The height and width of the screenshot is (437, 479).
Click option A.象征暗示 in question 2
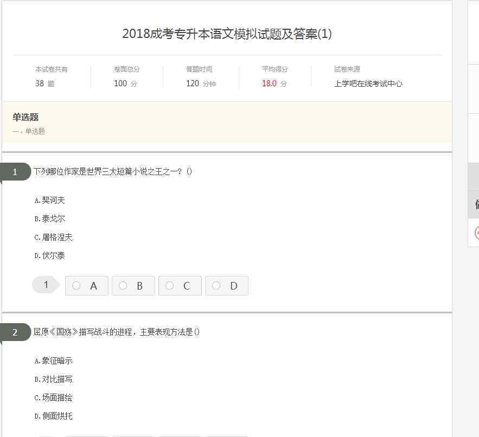pos(54,361)
